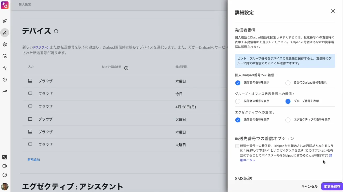Open the rocket launch icon in sidebar
This screenshot has height=192, width=343.
click(5, 21)
